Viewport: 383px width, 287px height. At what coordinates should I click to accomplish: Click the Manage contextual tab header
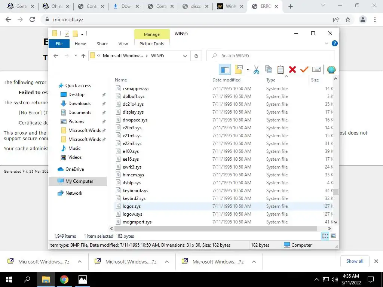[152, 34]
